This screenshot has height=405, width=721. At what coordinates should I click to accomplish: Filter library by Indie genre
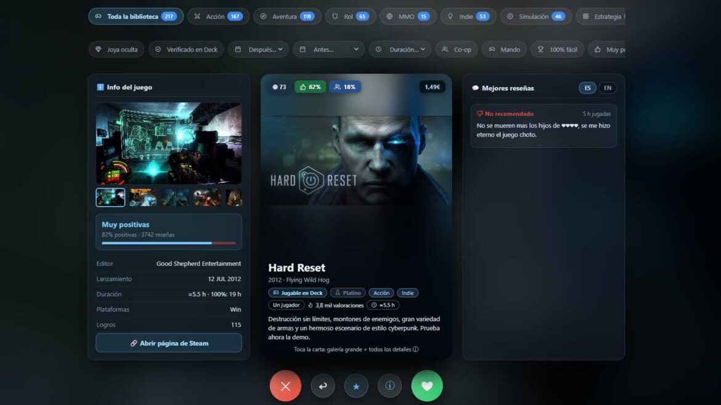(x=468, y=17)
